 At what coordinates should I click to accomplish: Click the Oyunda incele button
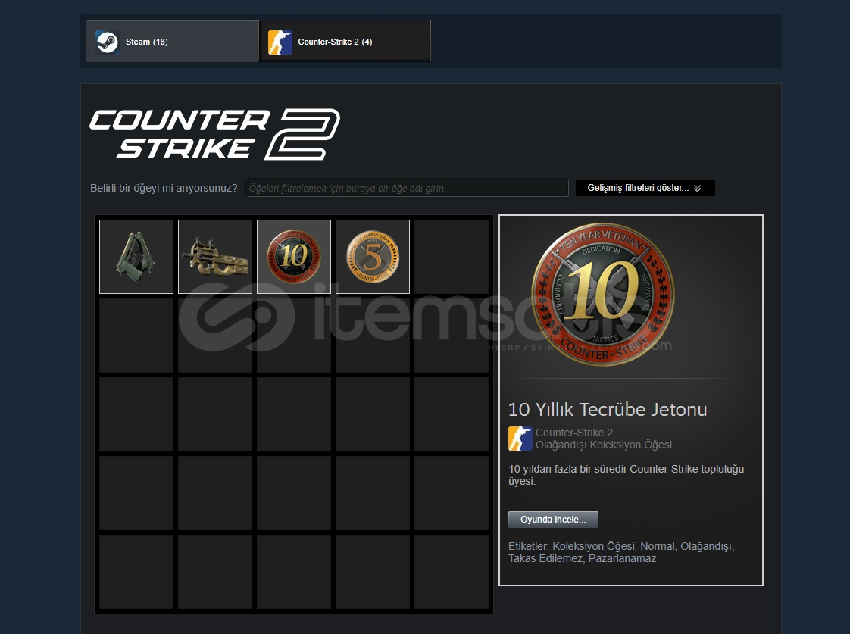click(553, 519)
